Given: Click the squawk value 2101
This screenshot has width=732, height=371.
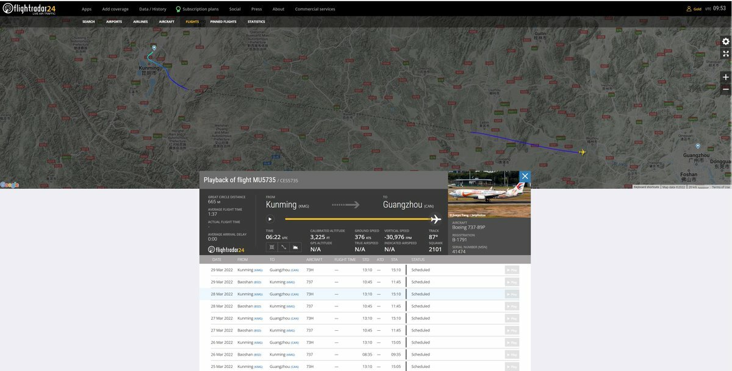Looking at the screenshot, I should (435, 249).
